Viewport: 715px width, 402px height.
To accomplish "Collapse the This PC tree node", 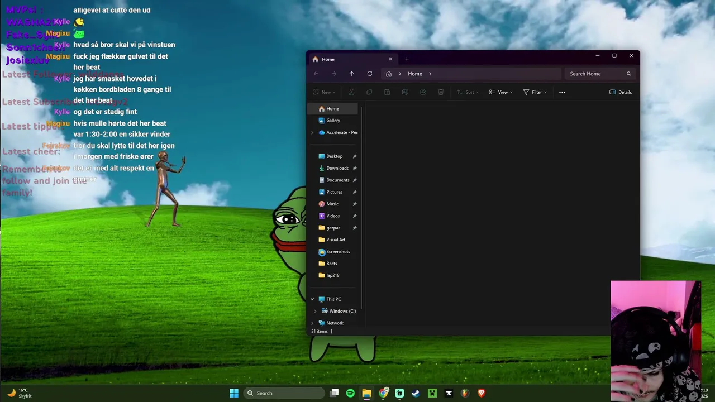I will point(312,299).
